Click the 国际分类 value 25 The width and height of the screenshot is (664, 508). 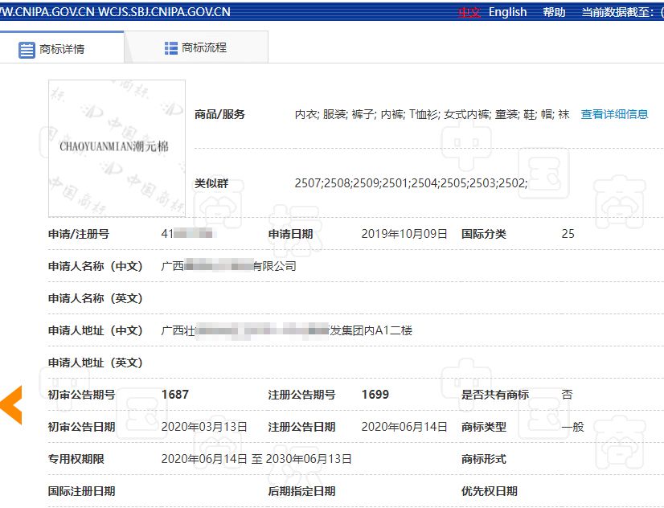[x=568, y=234]
